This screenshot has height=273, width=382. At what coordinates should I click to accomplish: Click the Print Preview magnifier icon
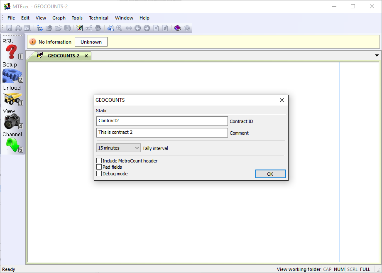tap(27, 28)
